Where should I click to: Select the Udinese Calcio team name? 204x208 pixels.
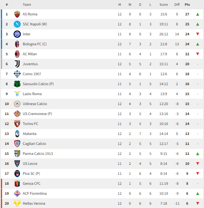coord(35,104)
